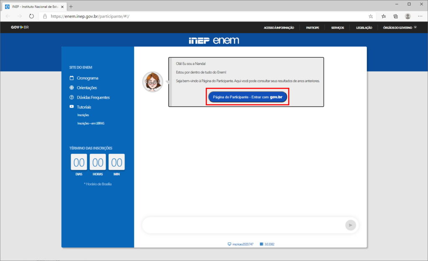Click the MIN countdown box
This screenshot has height=261, width=428.
pos(117,162)
